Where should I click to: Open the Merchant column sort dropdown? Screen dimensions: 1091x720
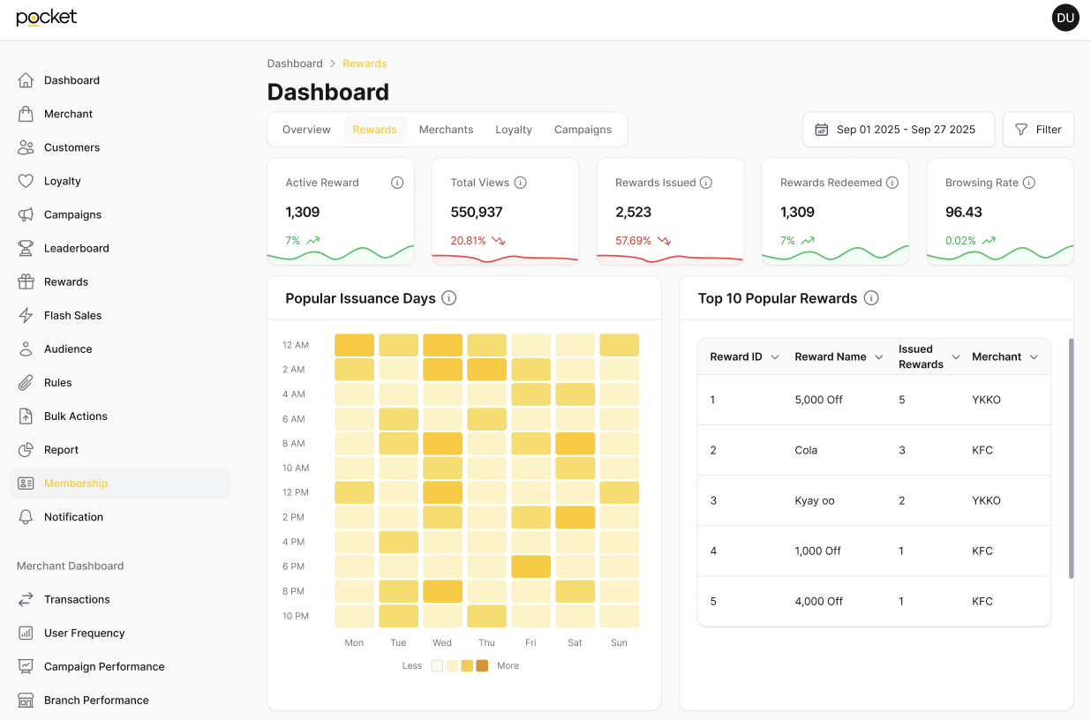pos(1034,357)
